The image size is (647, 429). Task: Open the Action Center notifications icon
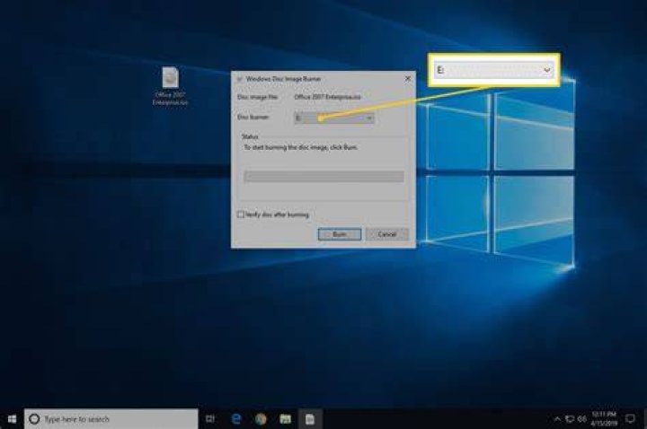coord(630,419)
